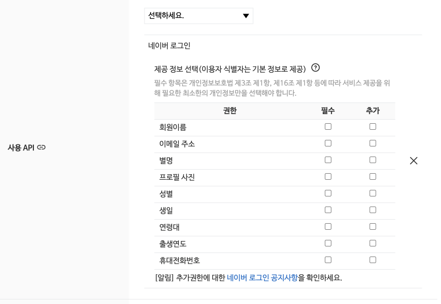441x304 pixels.
Task: Enable 필수 checkbox for 별명
Action: [328, 160]
